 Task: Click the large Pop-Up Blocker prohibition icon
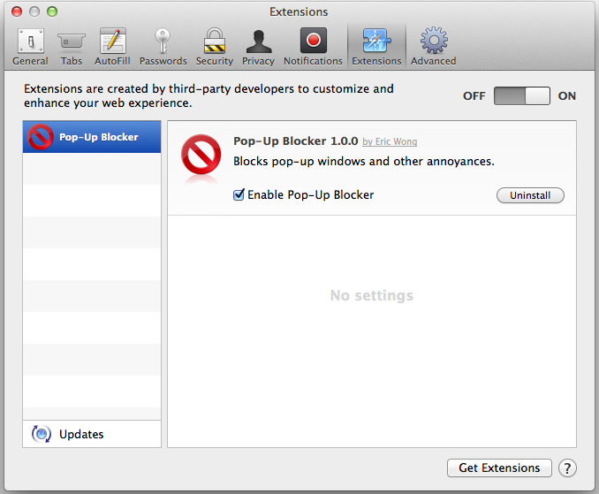201,159
